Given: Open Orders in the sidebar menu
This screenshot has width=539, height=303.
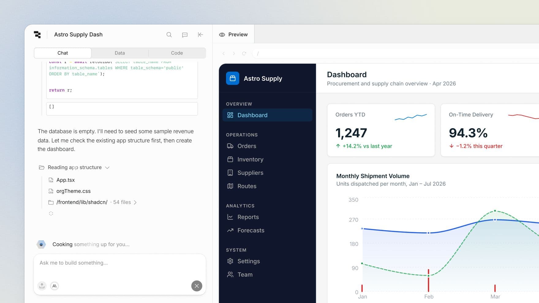Looking at the screenshot, I should [267, 146].
